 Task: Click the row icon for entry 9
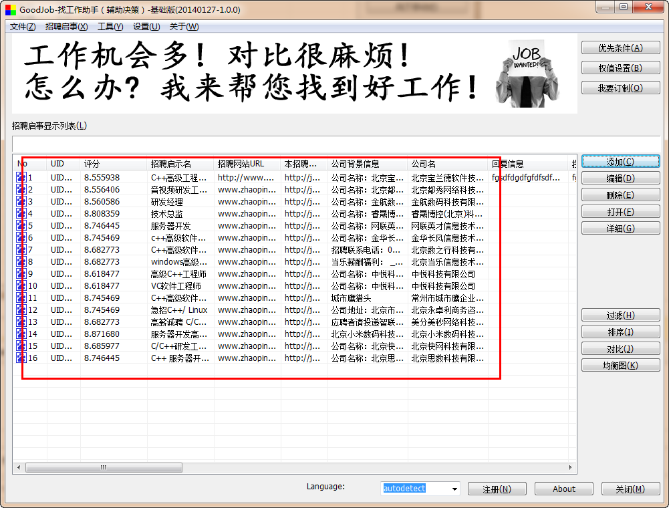(x=21, y=273)
